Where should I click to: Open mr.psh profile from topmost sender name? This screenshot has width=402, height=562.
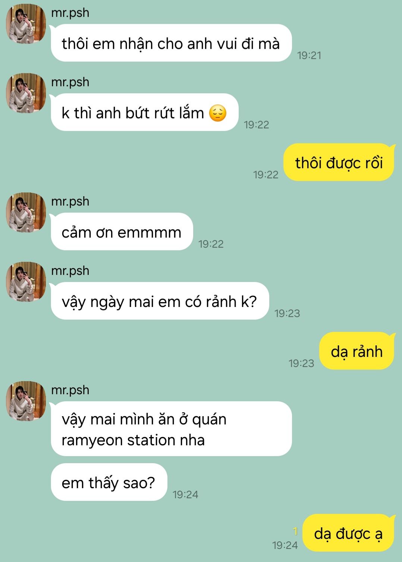tap(70, 13)
